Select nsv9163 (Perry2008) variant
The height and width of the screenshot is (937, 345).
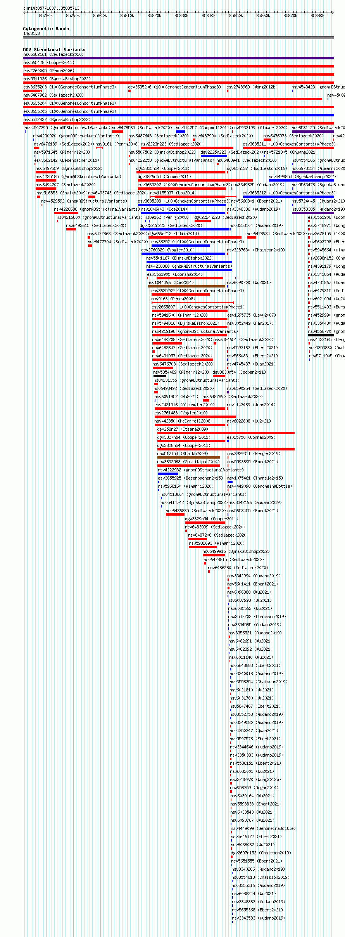point(173,299)
